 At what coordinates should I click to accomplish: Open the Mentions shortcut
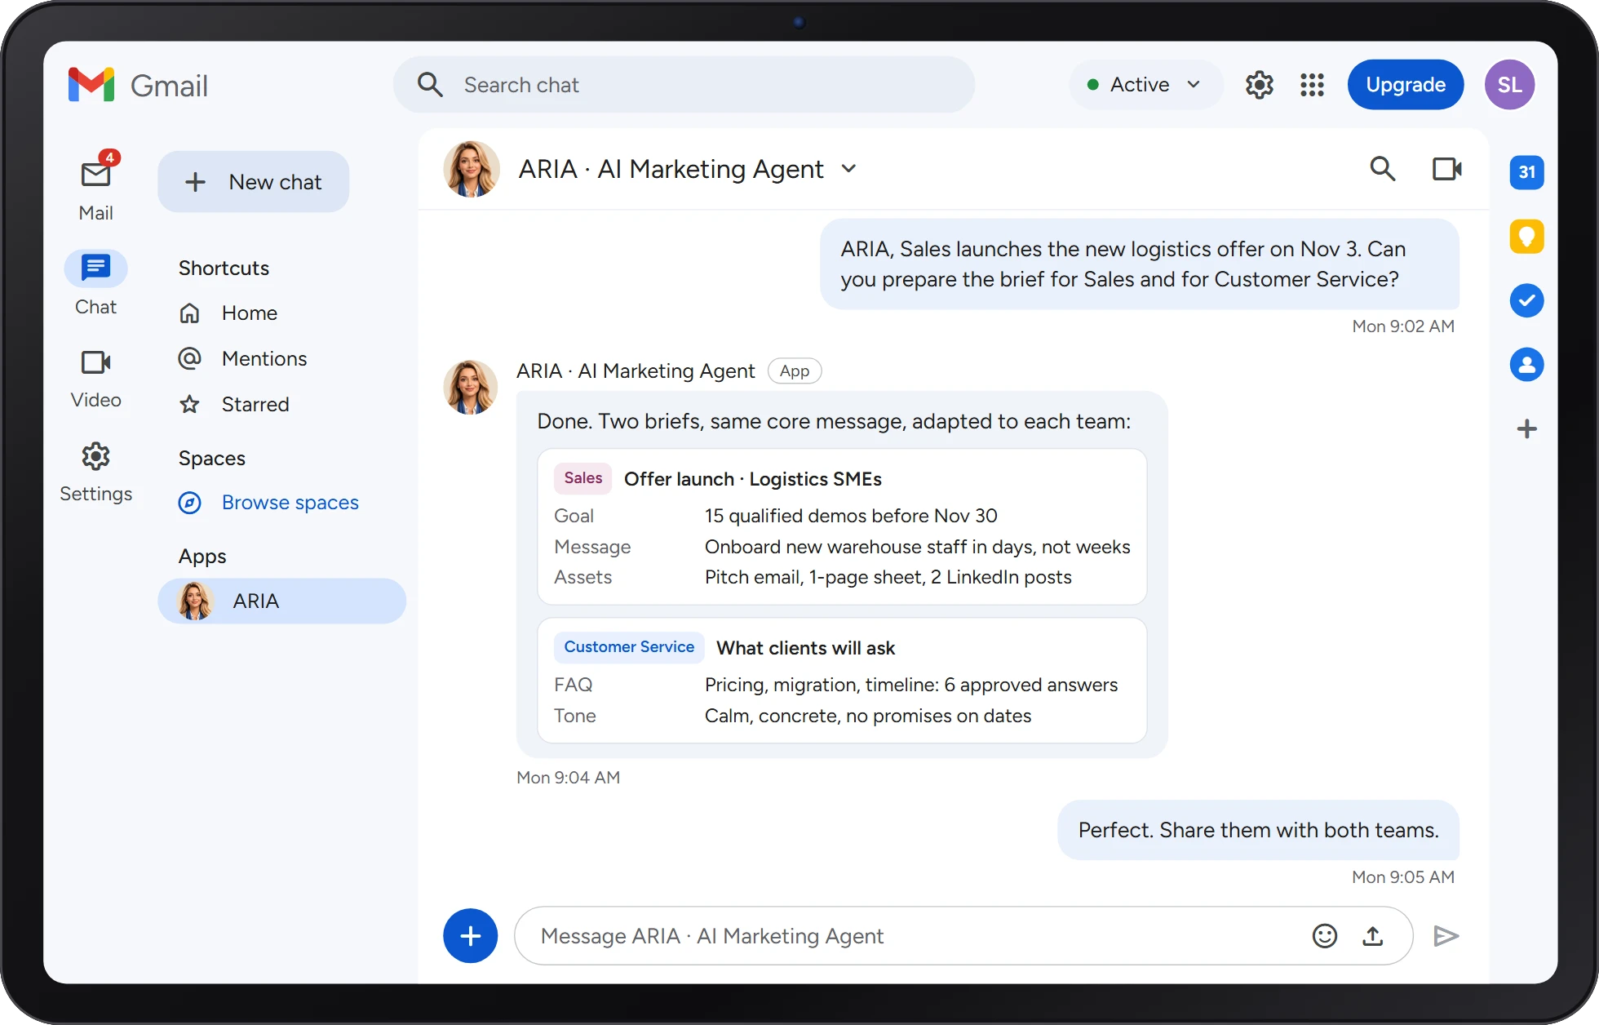coord(264,359)
